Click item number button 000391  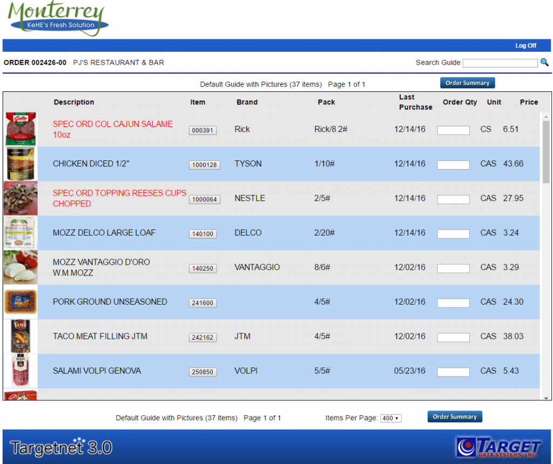(x=203, y=130)
